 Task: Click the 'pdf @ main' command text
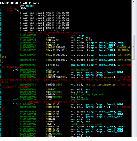coord(31,3)
